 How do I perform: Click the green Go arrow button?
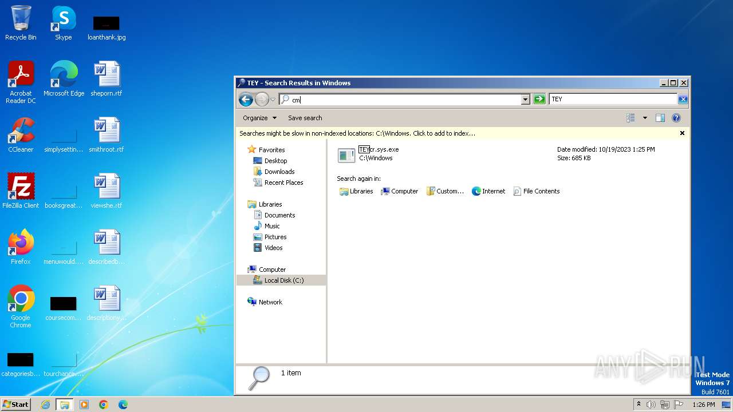pyautogui.click(x=539, y=100)
